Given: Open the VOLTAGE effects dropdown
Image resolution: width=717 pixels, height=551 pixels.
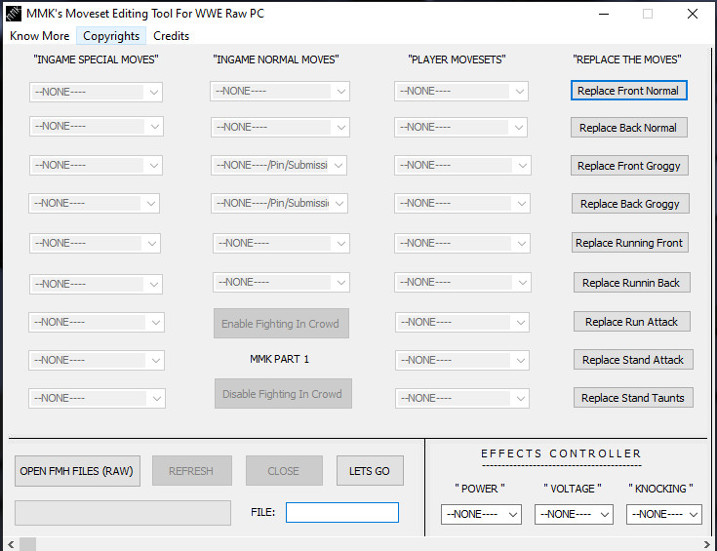Looking at the screenshot, I should pos(574,514).
